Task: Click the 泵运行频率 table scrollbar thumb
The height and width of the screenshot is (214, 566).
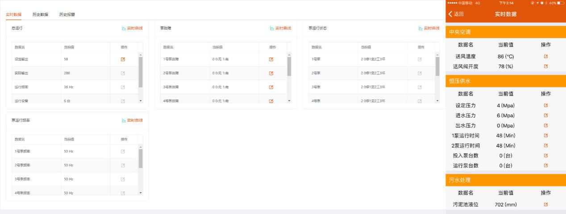Action: coord(141,158)
